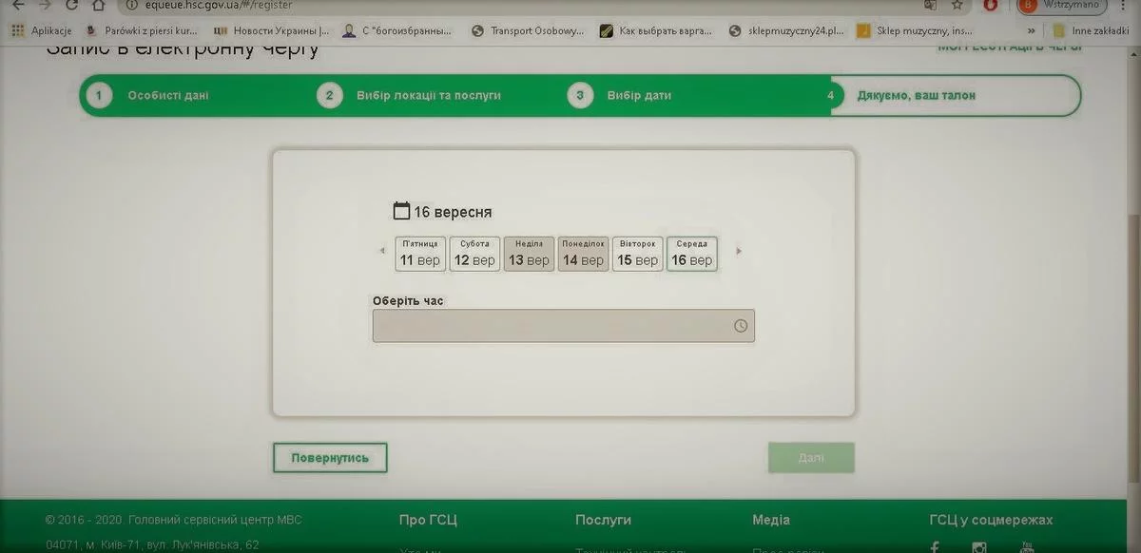Click the red extension icon in toolbar

click(x=991, y=5)
